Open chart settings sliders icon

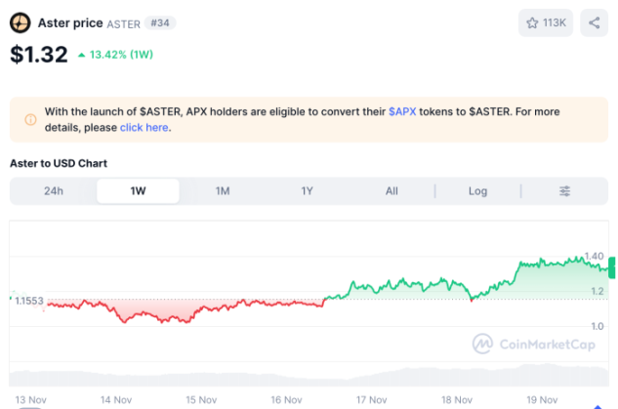[x=564, y=191]
